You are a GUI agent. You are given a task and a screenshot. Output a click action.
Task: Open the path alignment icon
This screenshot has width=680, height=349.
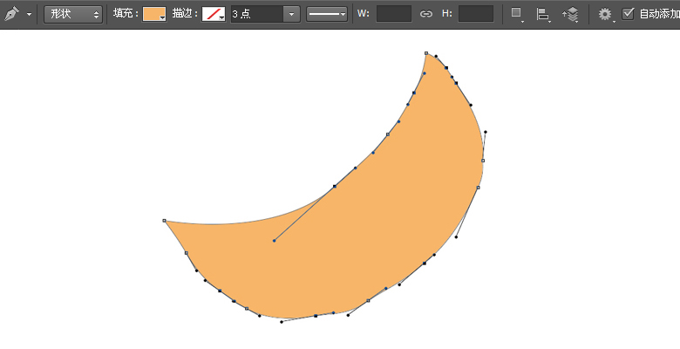[x=543, y=14]
